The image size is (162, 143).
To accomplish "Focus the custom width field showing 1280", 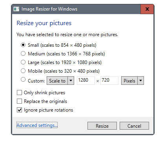I will [86, 81].
